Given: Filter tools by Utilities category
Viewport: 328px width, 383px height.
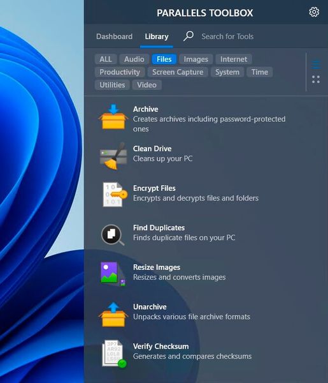Looking at the screenshot, I should point(112,85).
